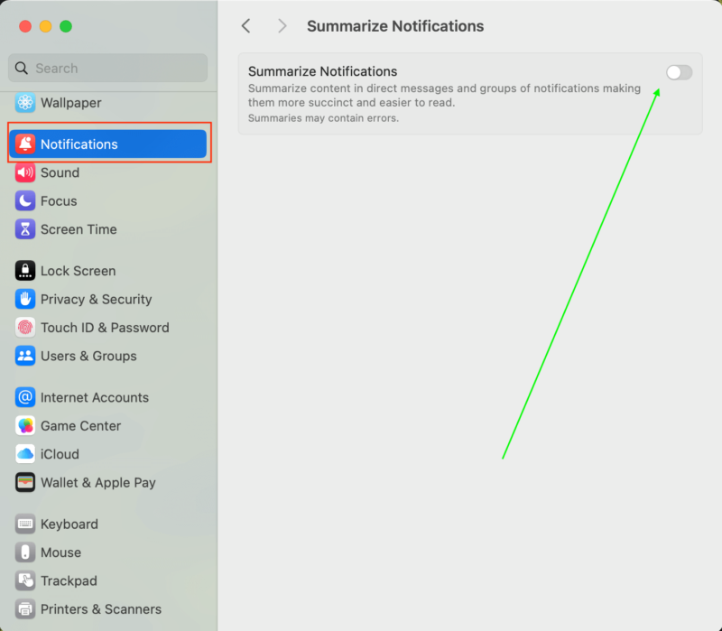Screen dimensions: 722x631
Task: Click the Screen Time hourglass icon
Action: [x=25, y=229]
